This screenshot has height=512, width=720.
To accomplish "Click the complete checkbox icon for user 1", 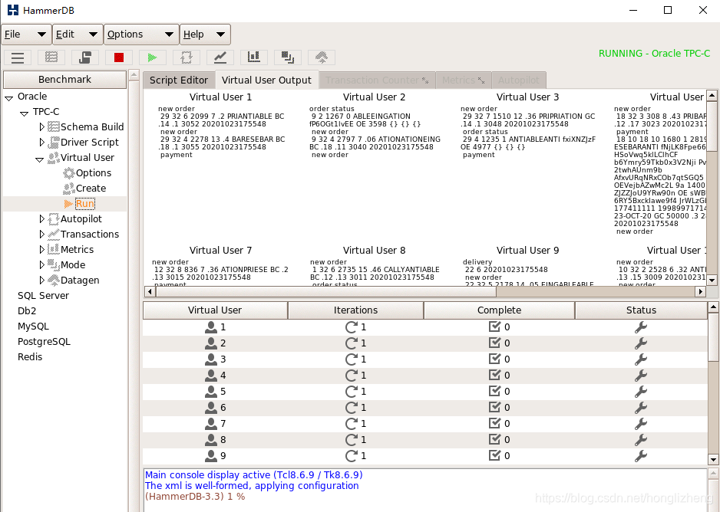I will point(495,327).
